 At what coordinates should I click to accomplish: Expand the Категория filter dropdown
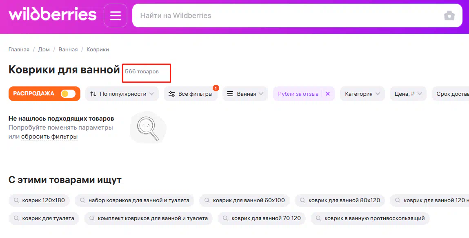pos(362,94)
